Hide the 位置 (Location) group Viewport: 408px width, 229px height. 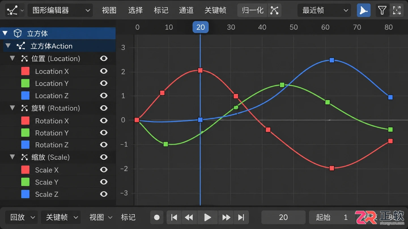coord(104,59)
